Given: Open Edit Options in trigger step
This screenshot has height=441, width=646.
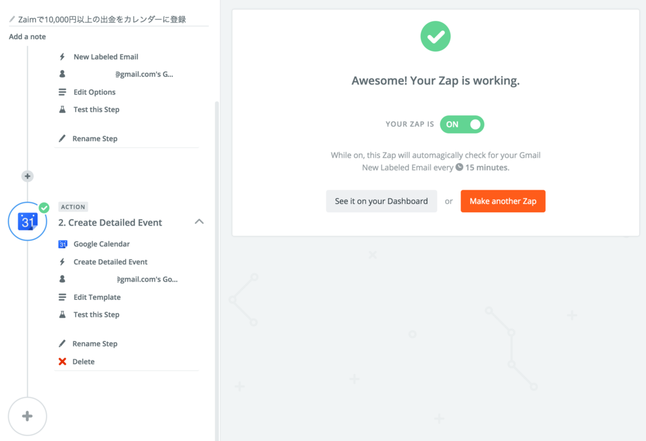Looking at the screenshot, I should (94, 92).
